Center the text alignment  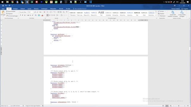tap(50, 15)
